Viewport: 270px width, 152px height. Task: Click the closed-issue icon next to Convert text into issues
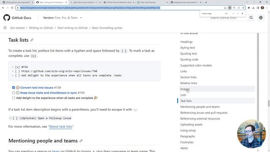pos(18,87)
